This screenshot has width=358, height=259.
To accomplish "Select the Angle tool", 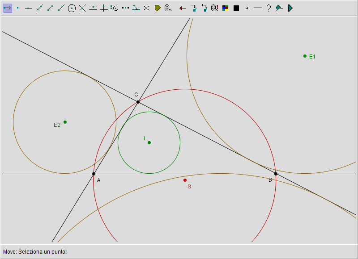I will click(136, 8).
